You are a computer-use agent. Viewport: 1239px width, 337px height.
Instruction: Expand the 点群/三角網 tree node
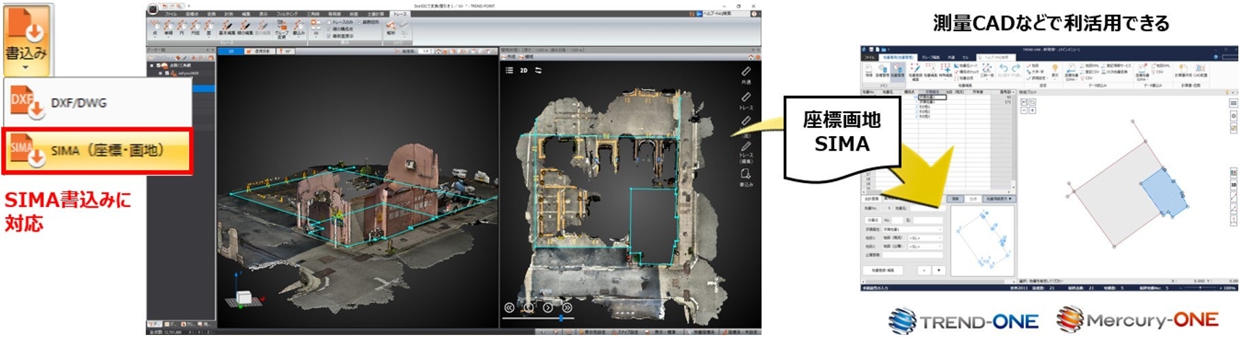tap(152, 65)
